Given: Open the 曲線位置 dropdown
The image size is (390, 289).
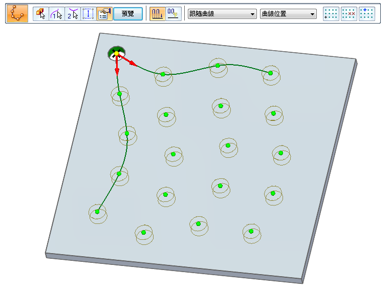Looking at the screenshot, I should coord(288,14).
